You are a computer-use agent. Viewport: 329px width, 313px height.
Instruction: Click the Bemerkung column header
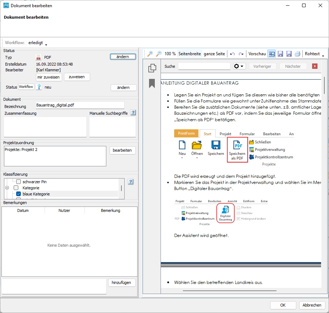pyautogui.click(x=111, y=210)
